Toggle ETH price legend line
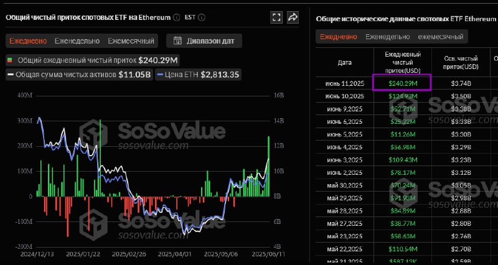Image resolution: width=498 pixels, height=265 pixels. point(161,75)
